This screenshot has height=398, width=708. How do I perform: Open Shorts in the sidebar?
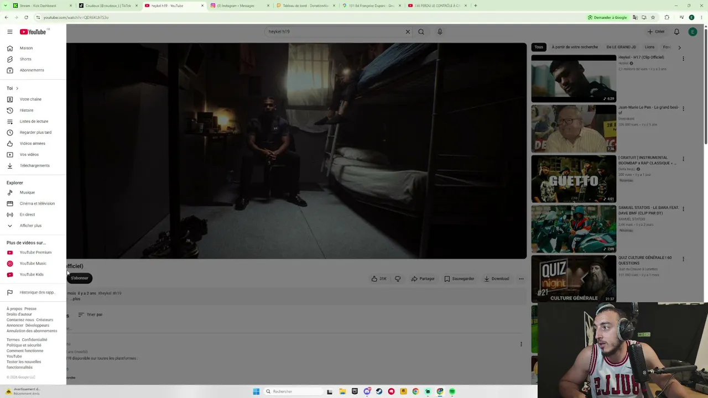pos(25,59)
